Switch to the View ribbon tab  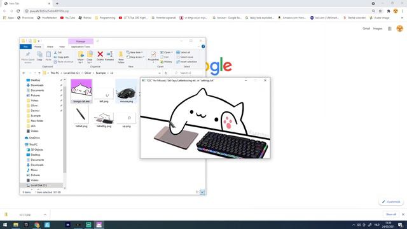pos(62,46)
